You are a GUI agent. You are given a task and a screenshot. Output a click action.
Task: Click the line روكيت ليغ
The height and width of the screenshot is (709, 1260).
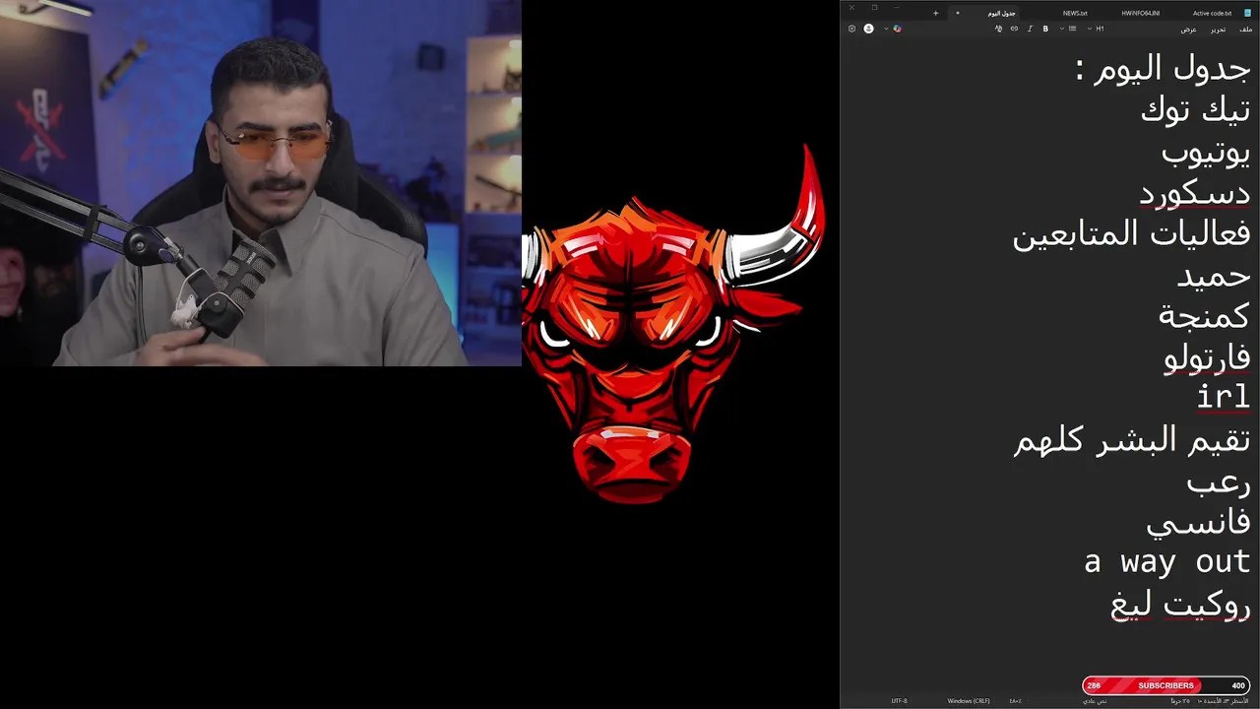click(1180, 604)
